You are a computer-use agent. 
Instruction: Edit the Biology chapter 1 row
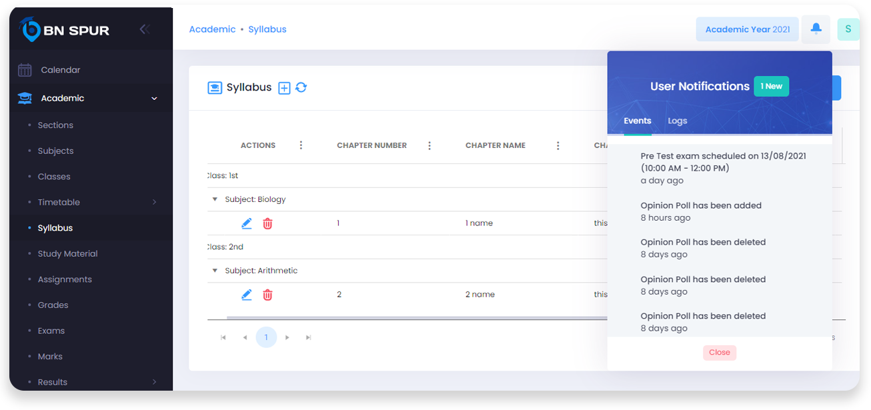point(247,223)
